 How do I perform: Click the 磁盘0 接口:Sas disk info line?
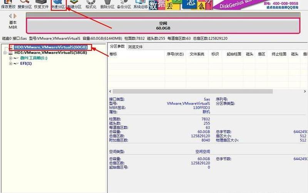[x=115, y=38]
